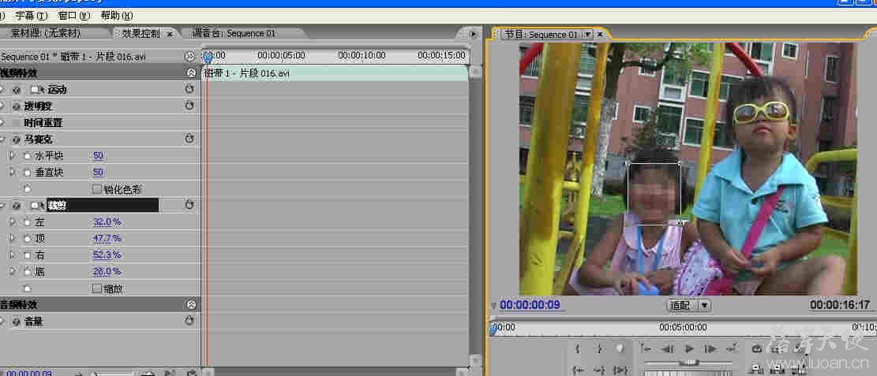Switch to 调音台 Sequence 01 tab

pos(234,34)
